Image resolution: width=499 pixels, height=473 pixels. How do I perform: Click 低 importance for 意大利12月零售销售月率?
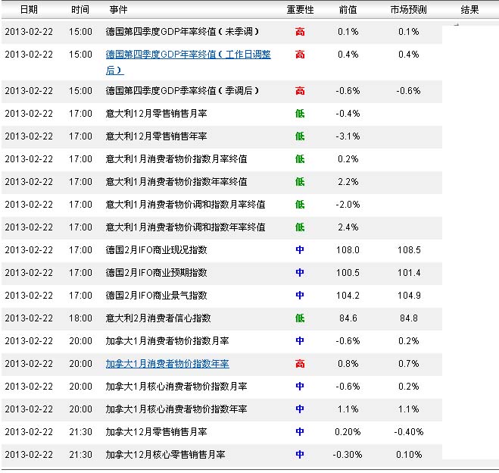(300, 114)
